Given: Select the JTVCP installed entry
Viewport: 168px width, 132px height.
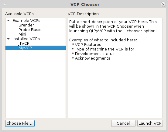Looking at the screenshot, I should [x=24, y=43].
